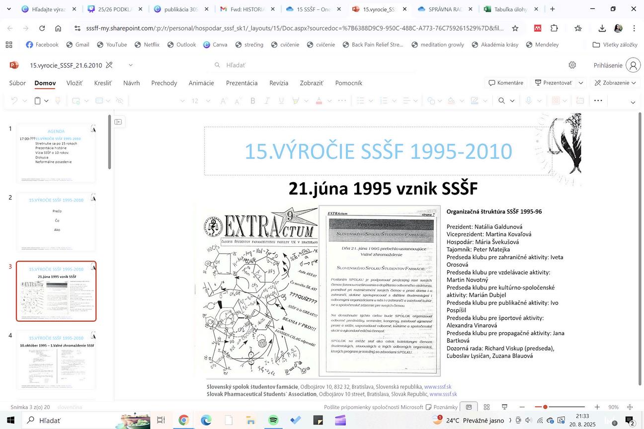Switch to Slide Sorter view
This screenshot has width=644, height=429.
click(x=487, y=407)
